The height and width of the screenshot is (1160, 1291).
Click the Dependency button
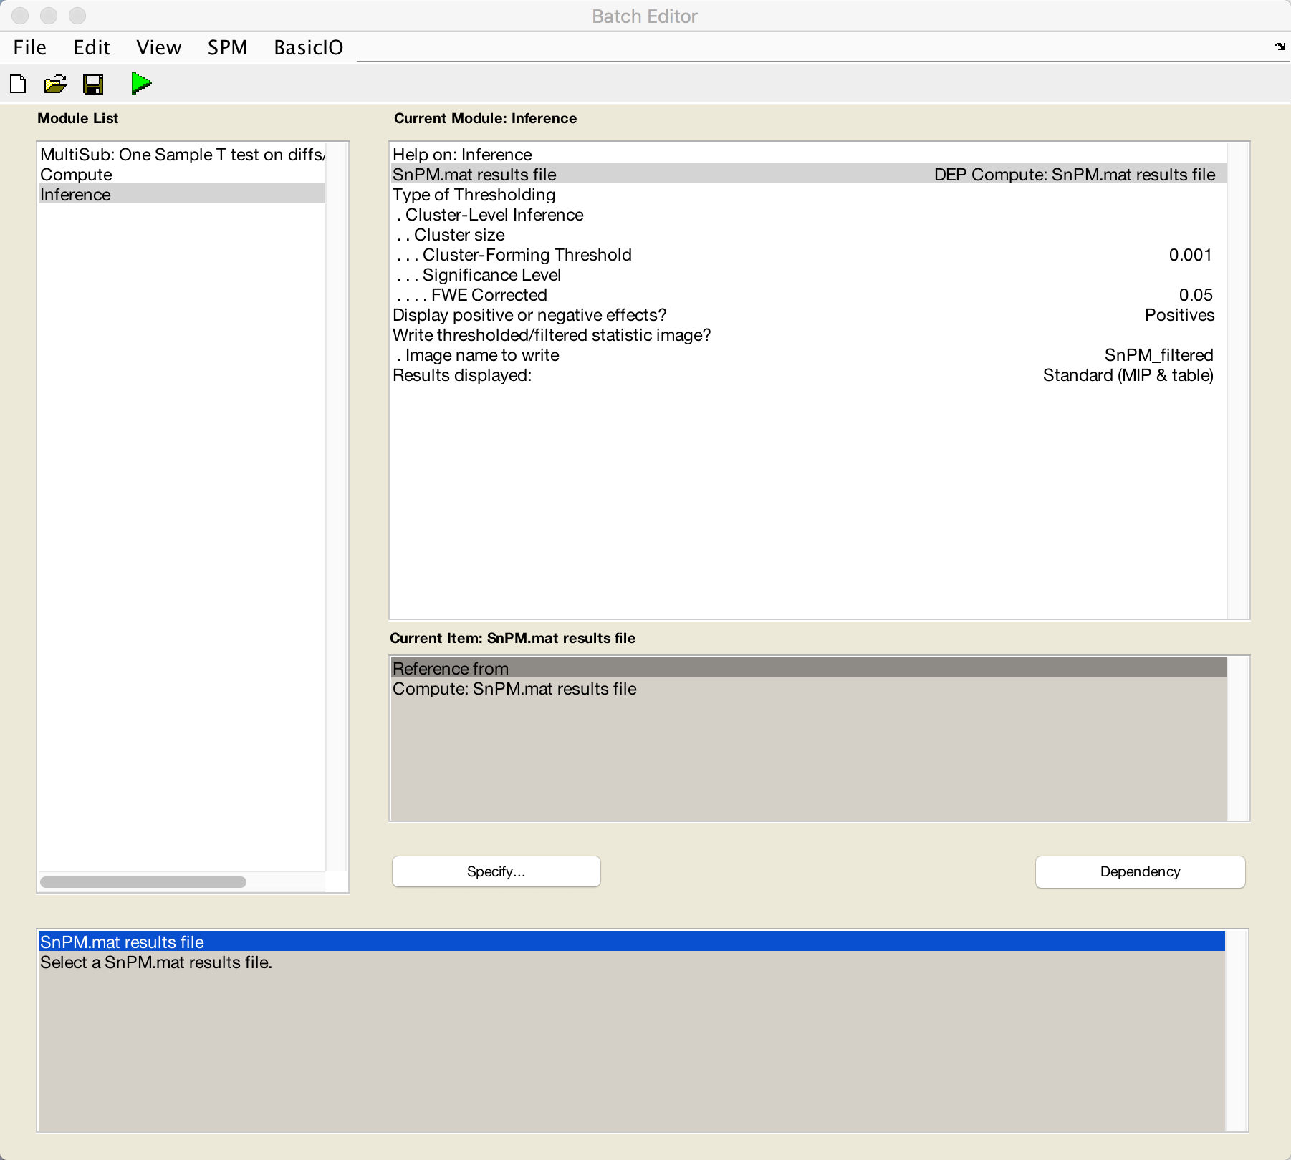pos(1140,871)
